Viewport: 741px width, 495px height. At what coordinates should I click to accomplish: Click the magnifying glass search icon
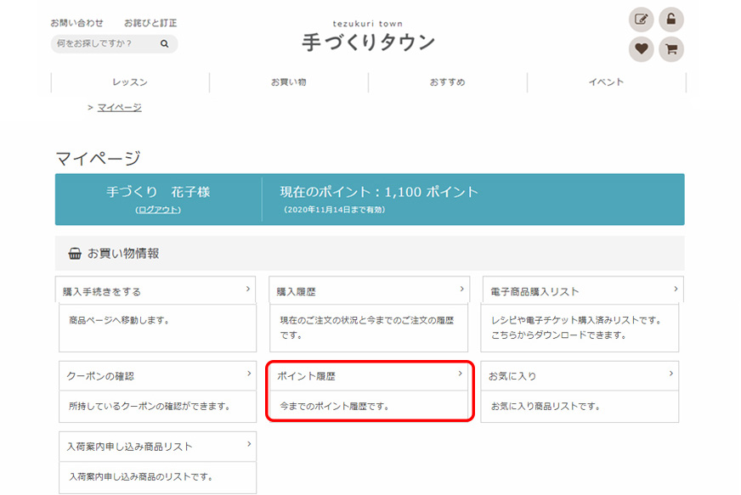point(164,43)
